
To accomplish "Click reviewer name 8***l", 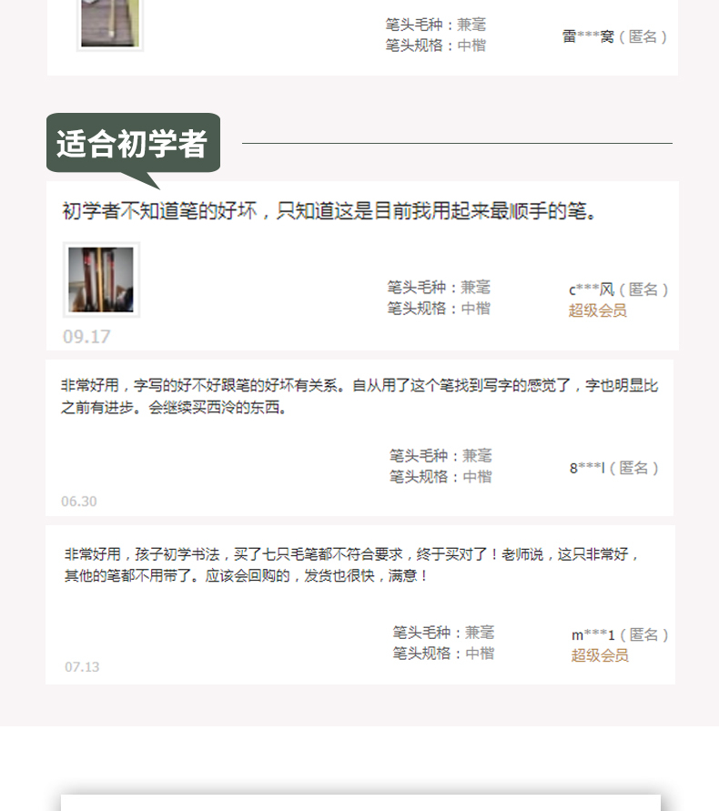I will tap(587, 468).
